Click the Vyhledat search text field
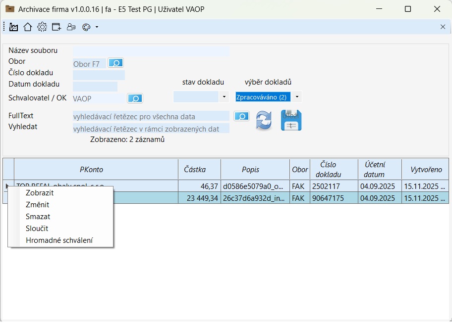Image resolution: width=452 pixels, height=323 pixels. pyautogui.click(x=151, y=129)
